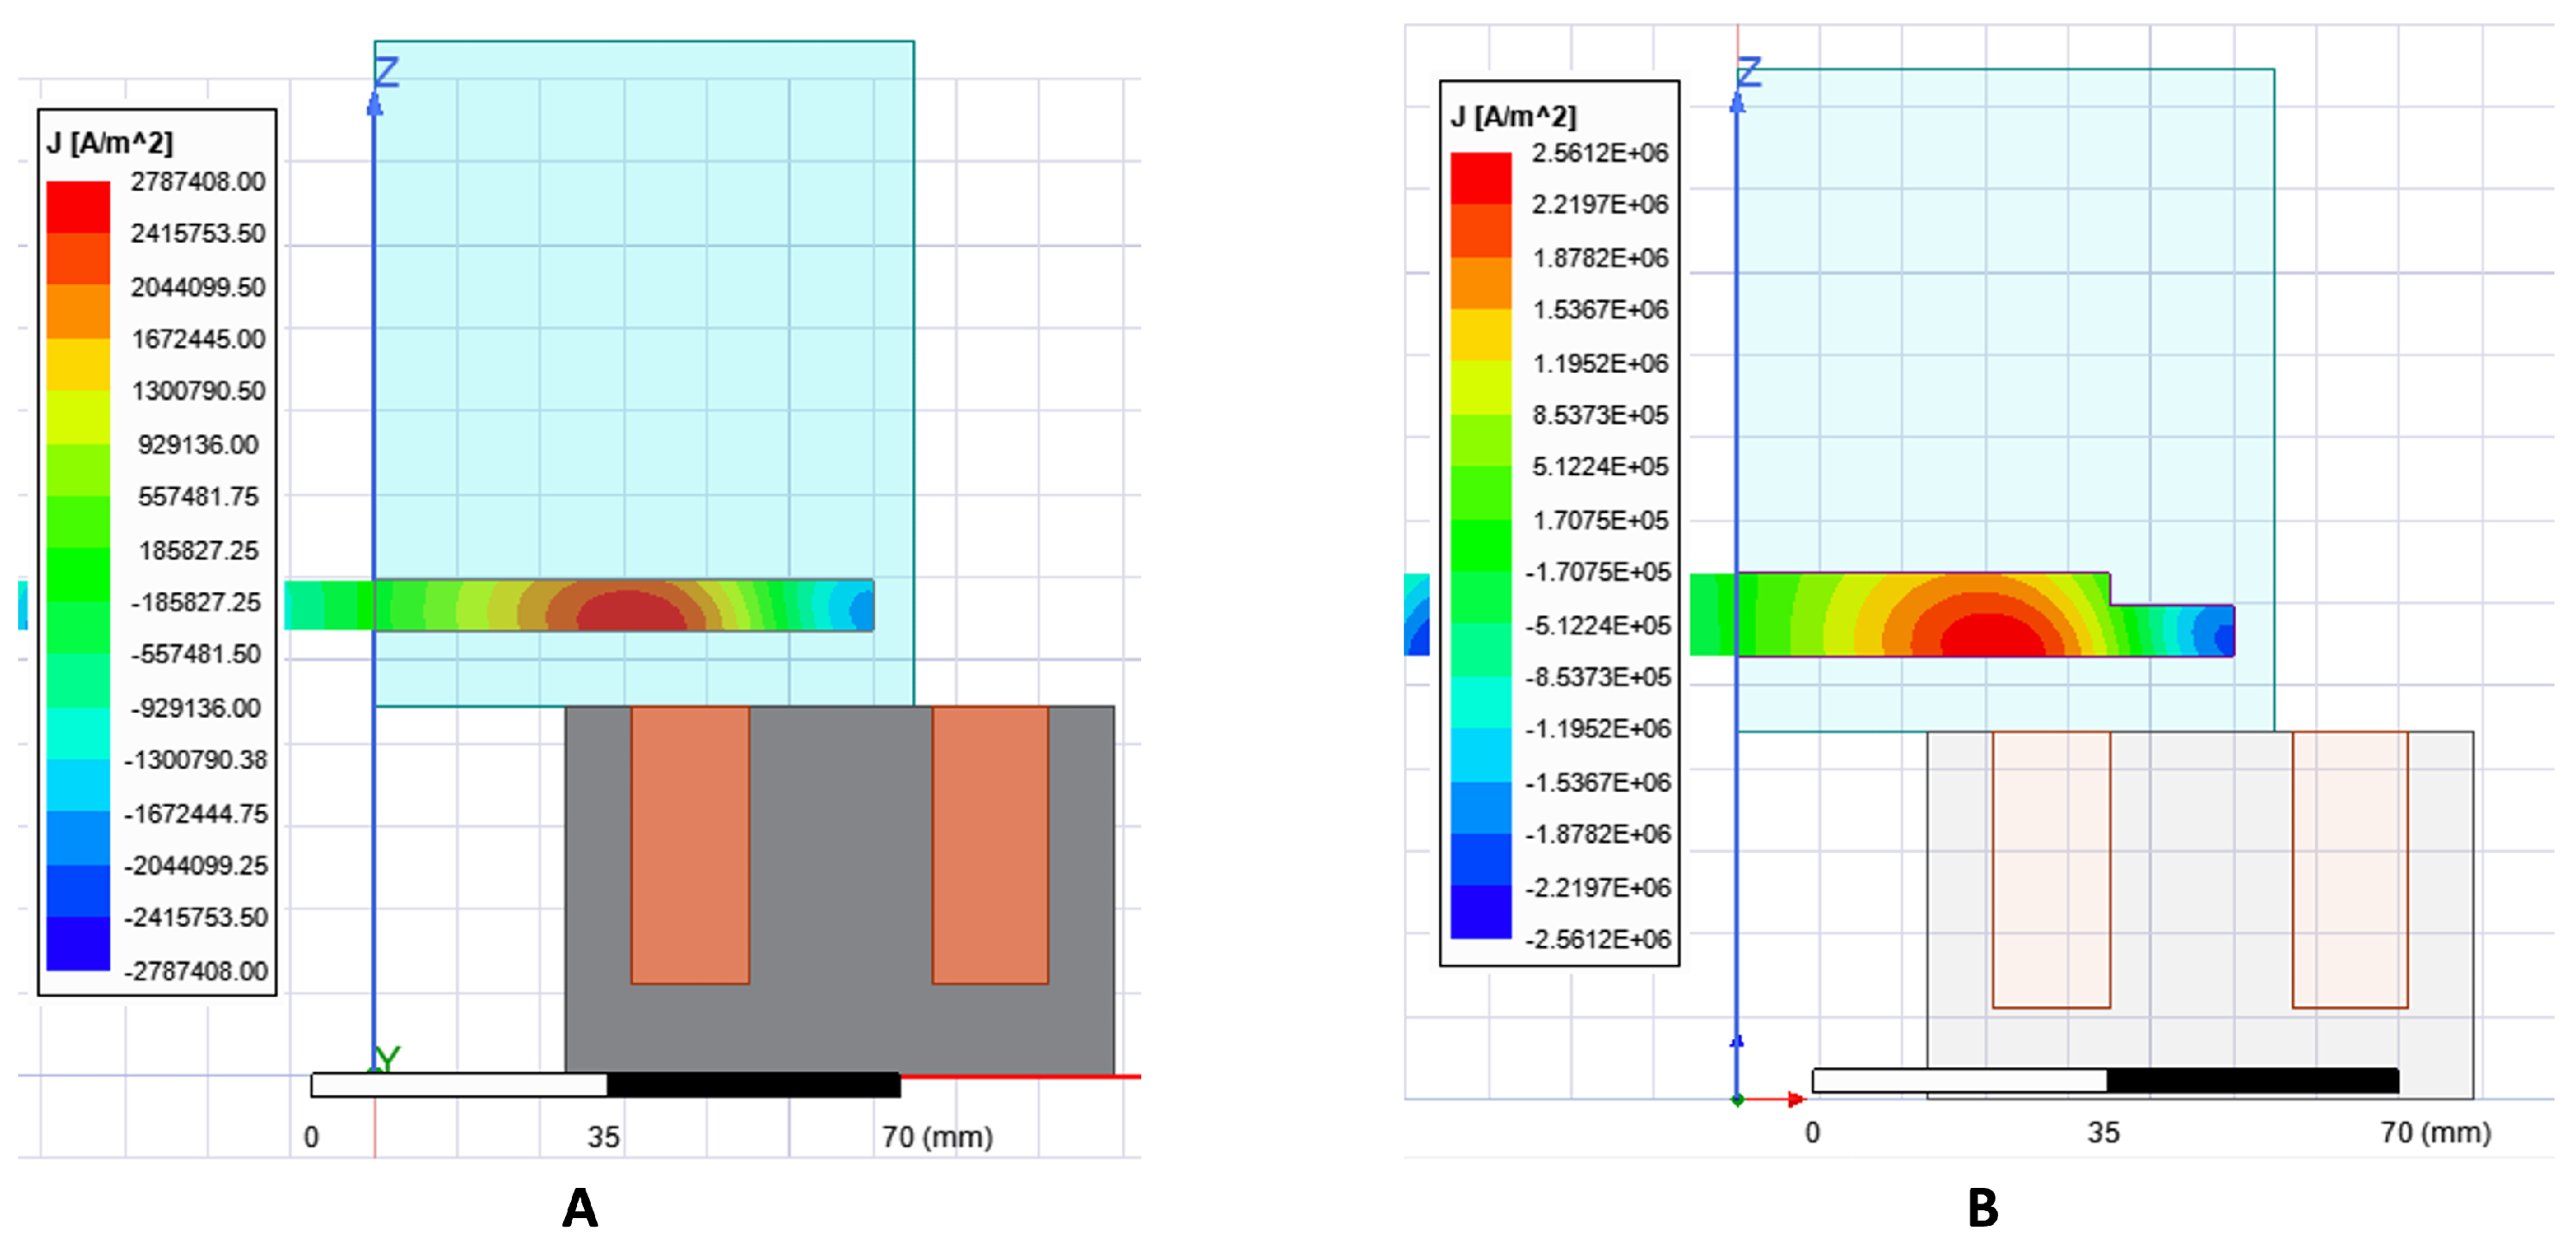Select the left copper coil in panel A
The height and width of the screenshot is (1243, 2576).
(x=690, y=844)
